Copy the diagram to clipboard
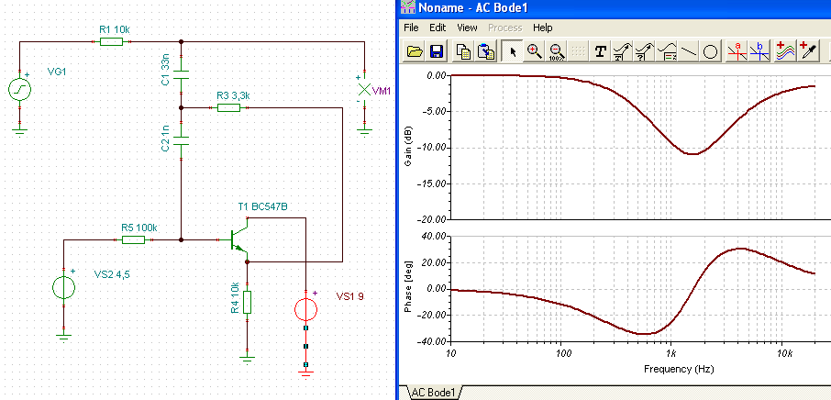The width and height of the screenshot is (831, 400). (x=464, y=50)
